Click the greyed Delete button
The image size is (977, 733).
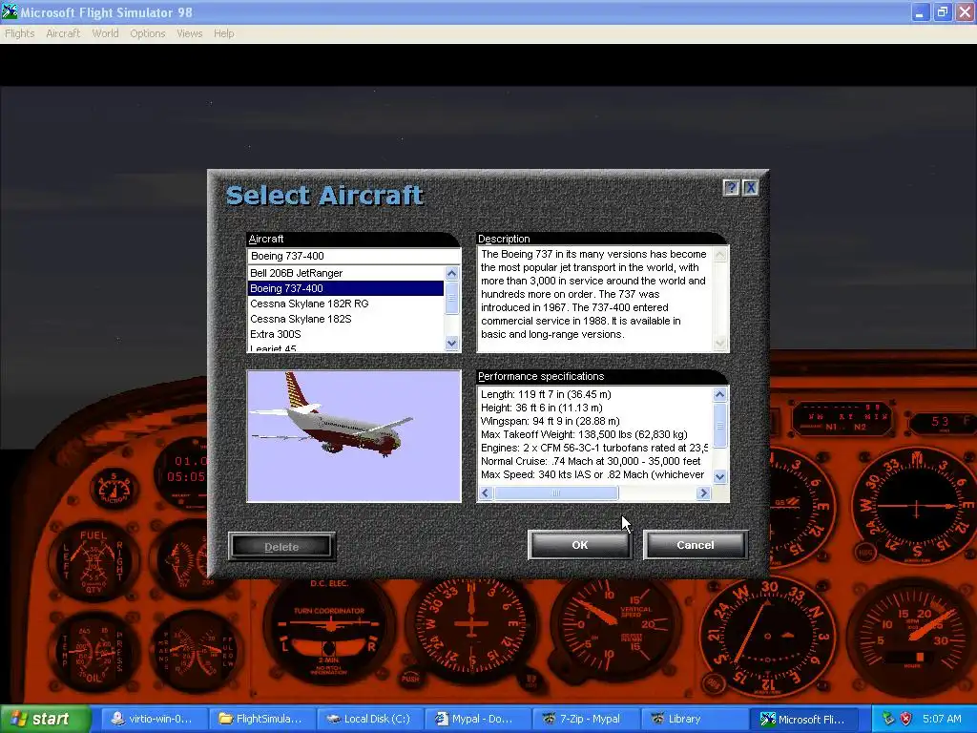click(281, 547)
